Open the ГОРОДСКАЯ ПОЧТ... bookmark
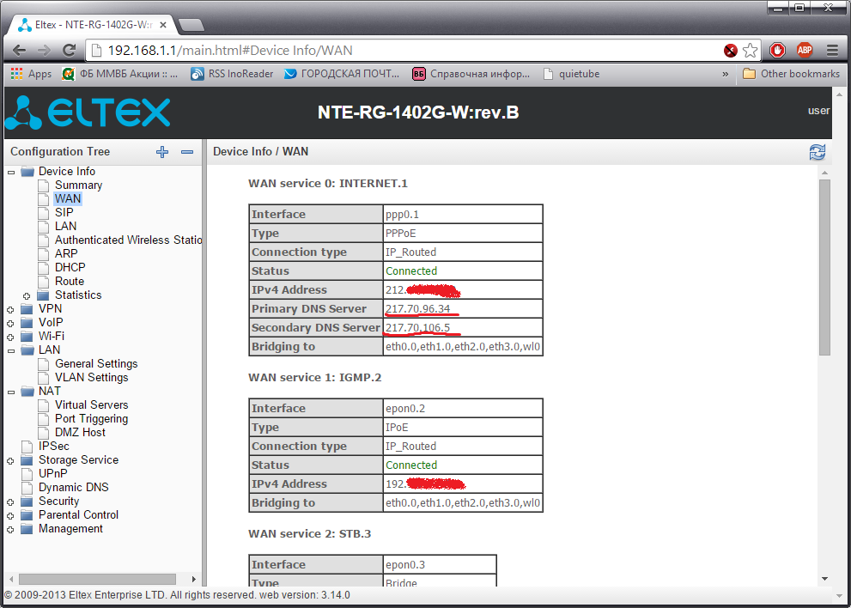This screenshot has width=851, height=608. (342, 74)
